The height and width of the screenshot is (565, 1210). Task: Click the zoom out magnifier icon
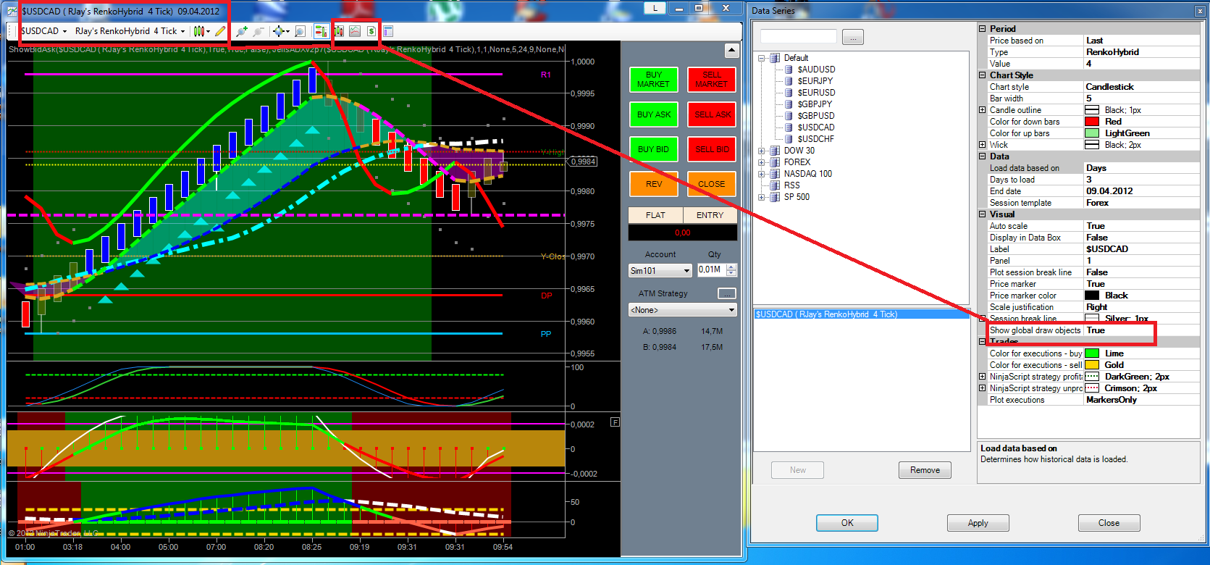(259, 31)
